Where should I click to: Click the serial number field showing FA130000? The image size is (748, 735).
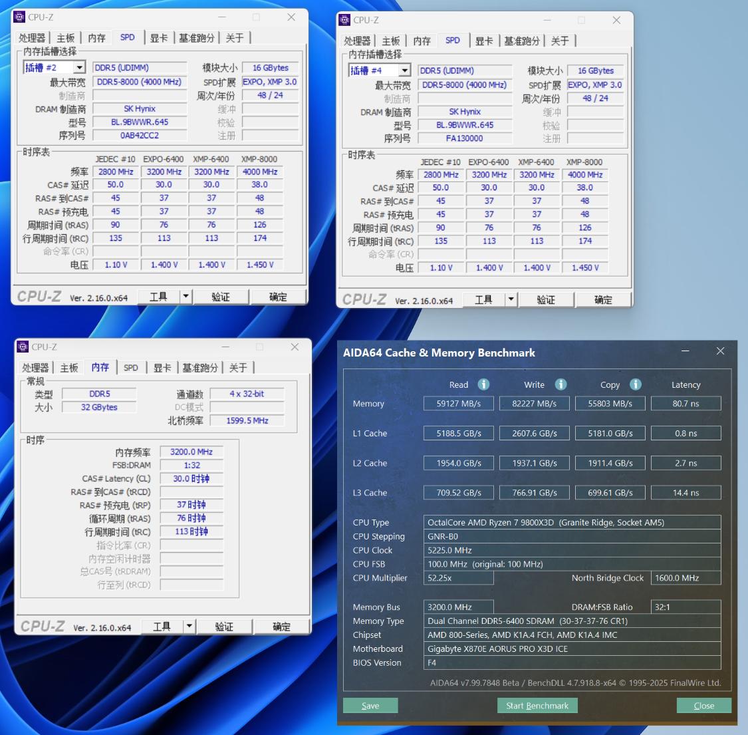465,138
